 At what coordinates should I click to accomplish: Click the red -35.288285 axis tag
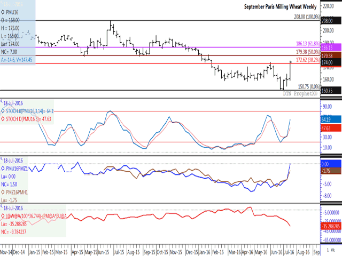coord(331,226)
